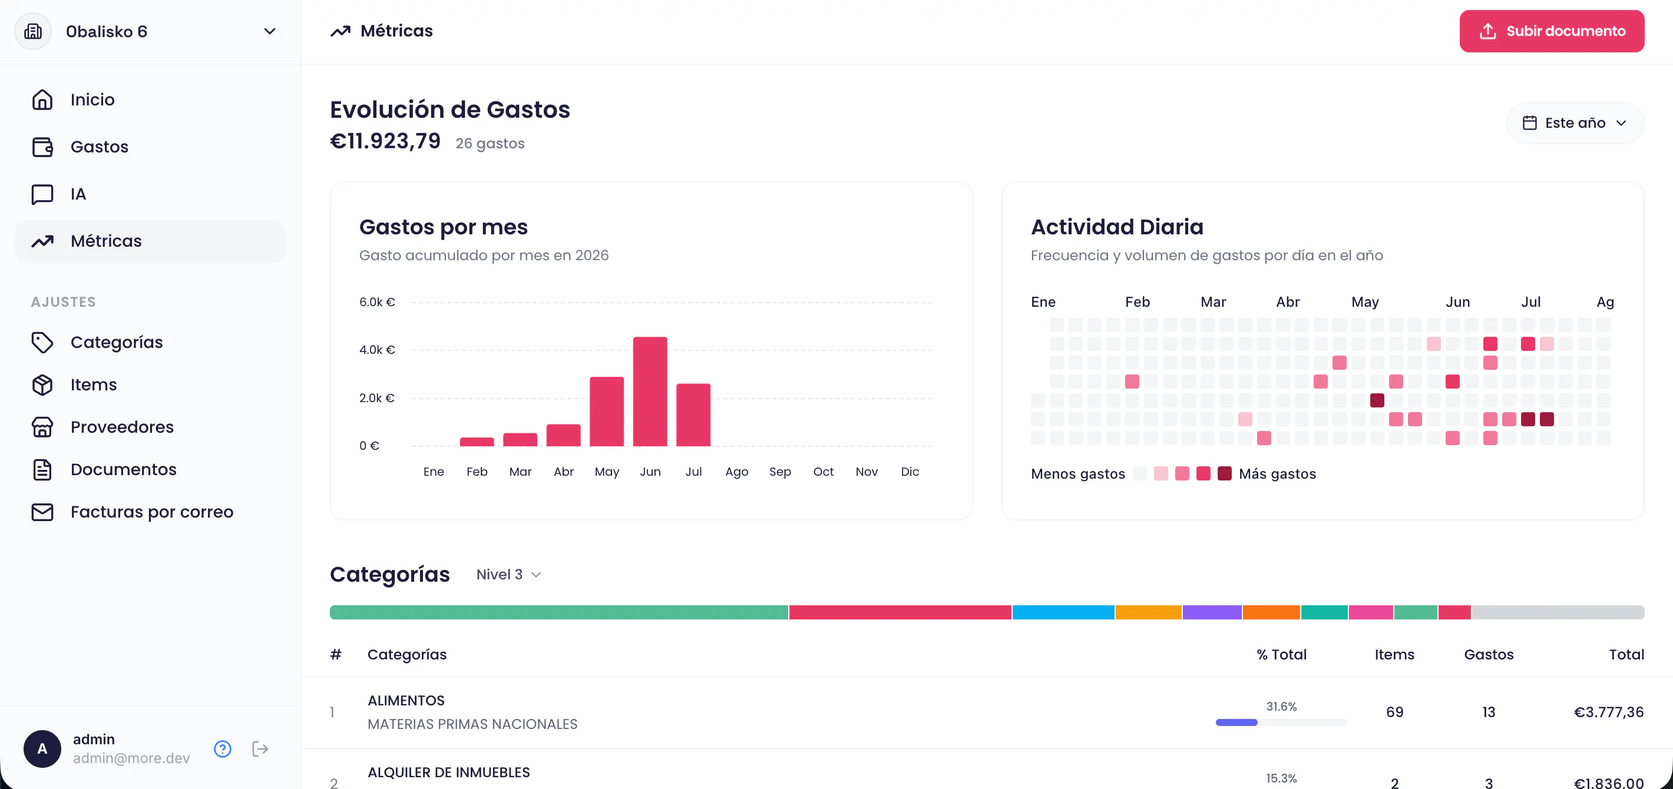Click the calendar icon in Este año

(1529, 122)
